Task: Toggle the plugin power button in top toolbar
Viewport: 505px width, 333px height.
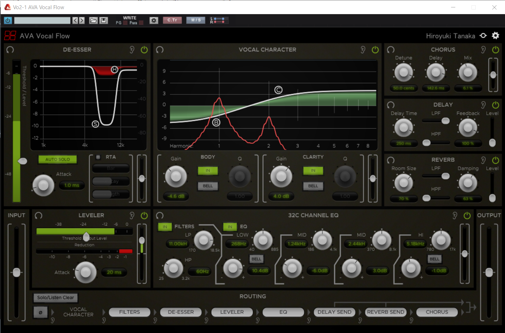Action: pyautogui.click(x=8, y=20)
